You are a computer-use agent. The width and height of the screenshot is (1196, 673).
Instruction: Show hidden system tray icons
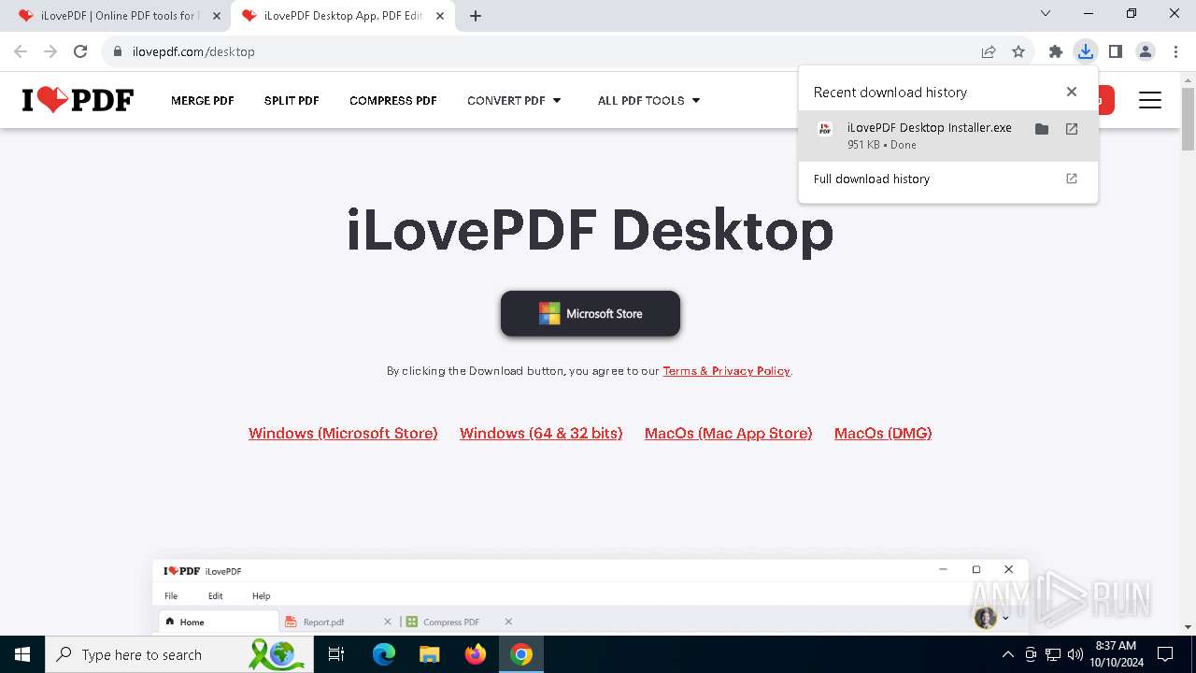click(1007, 654)
